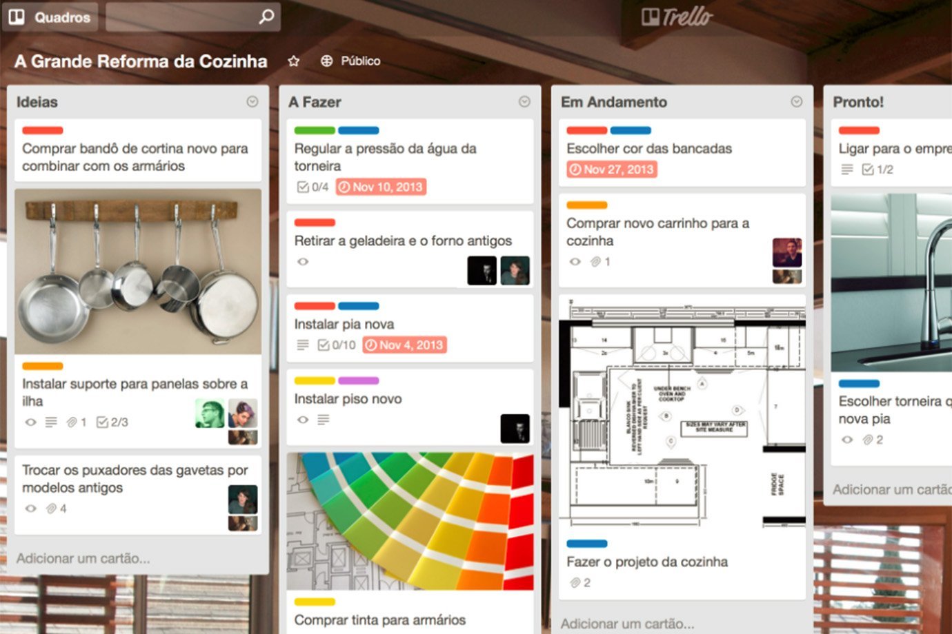This screenshot has width=952, height=634.
Task: Click attachment icon on Trocar os puxadores card
Action: (51, 509)
